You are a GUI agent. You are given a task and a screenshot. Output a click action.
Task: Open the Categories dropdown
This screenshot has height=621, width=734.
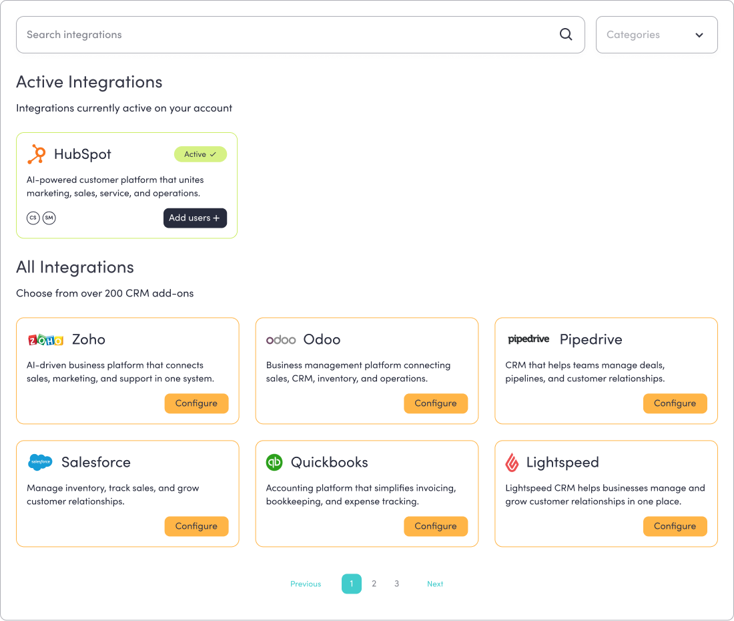[x=656, y=35]
